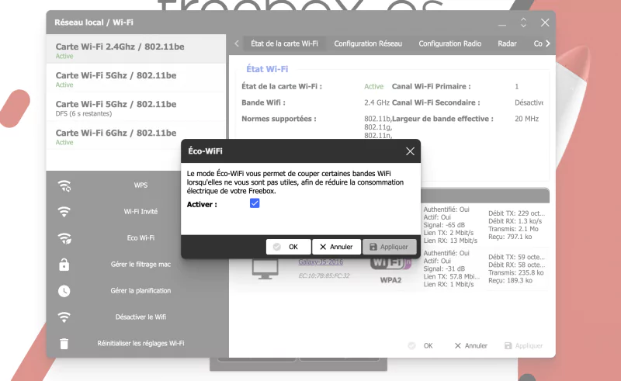Select Carte Wi-Fi 2.4Ghz / 802.11be
The height and width of the screenshot is (381, 621).
click(137, 49)
